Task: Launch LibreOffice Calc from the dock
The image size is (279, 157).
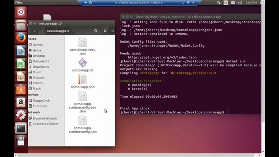Action: coord(21,64)
